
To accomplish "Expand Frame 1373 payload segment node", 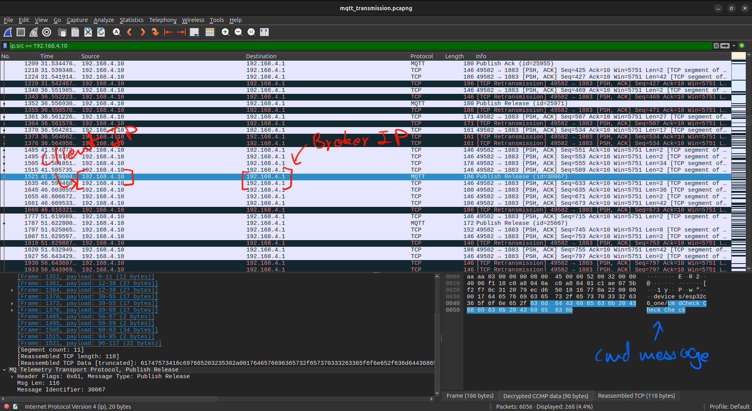I will [x=12, y=303].
